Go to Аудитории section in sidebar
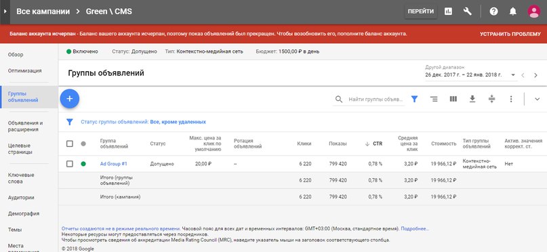Screen dimensions: 547x252 pos(21,198)
